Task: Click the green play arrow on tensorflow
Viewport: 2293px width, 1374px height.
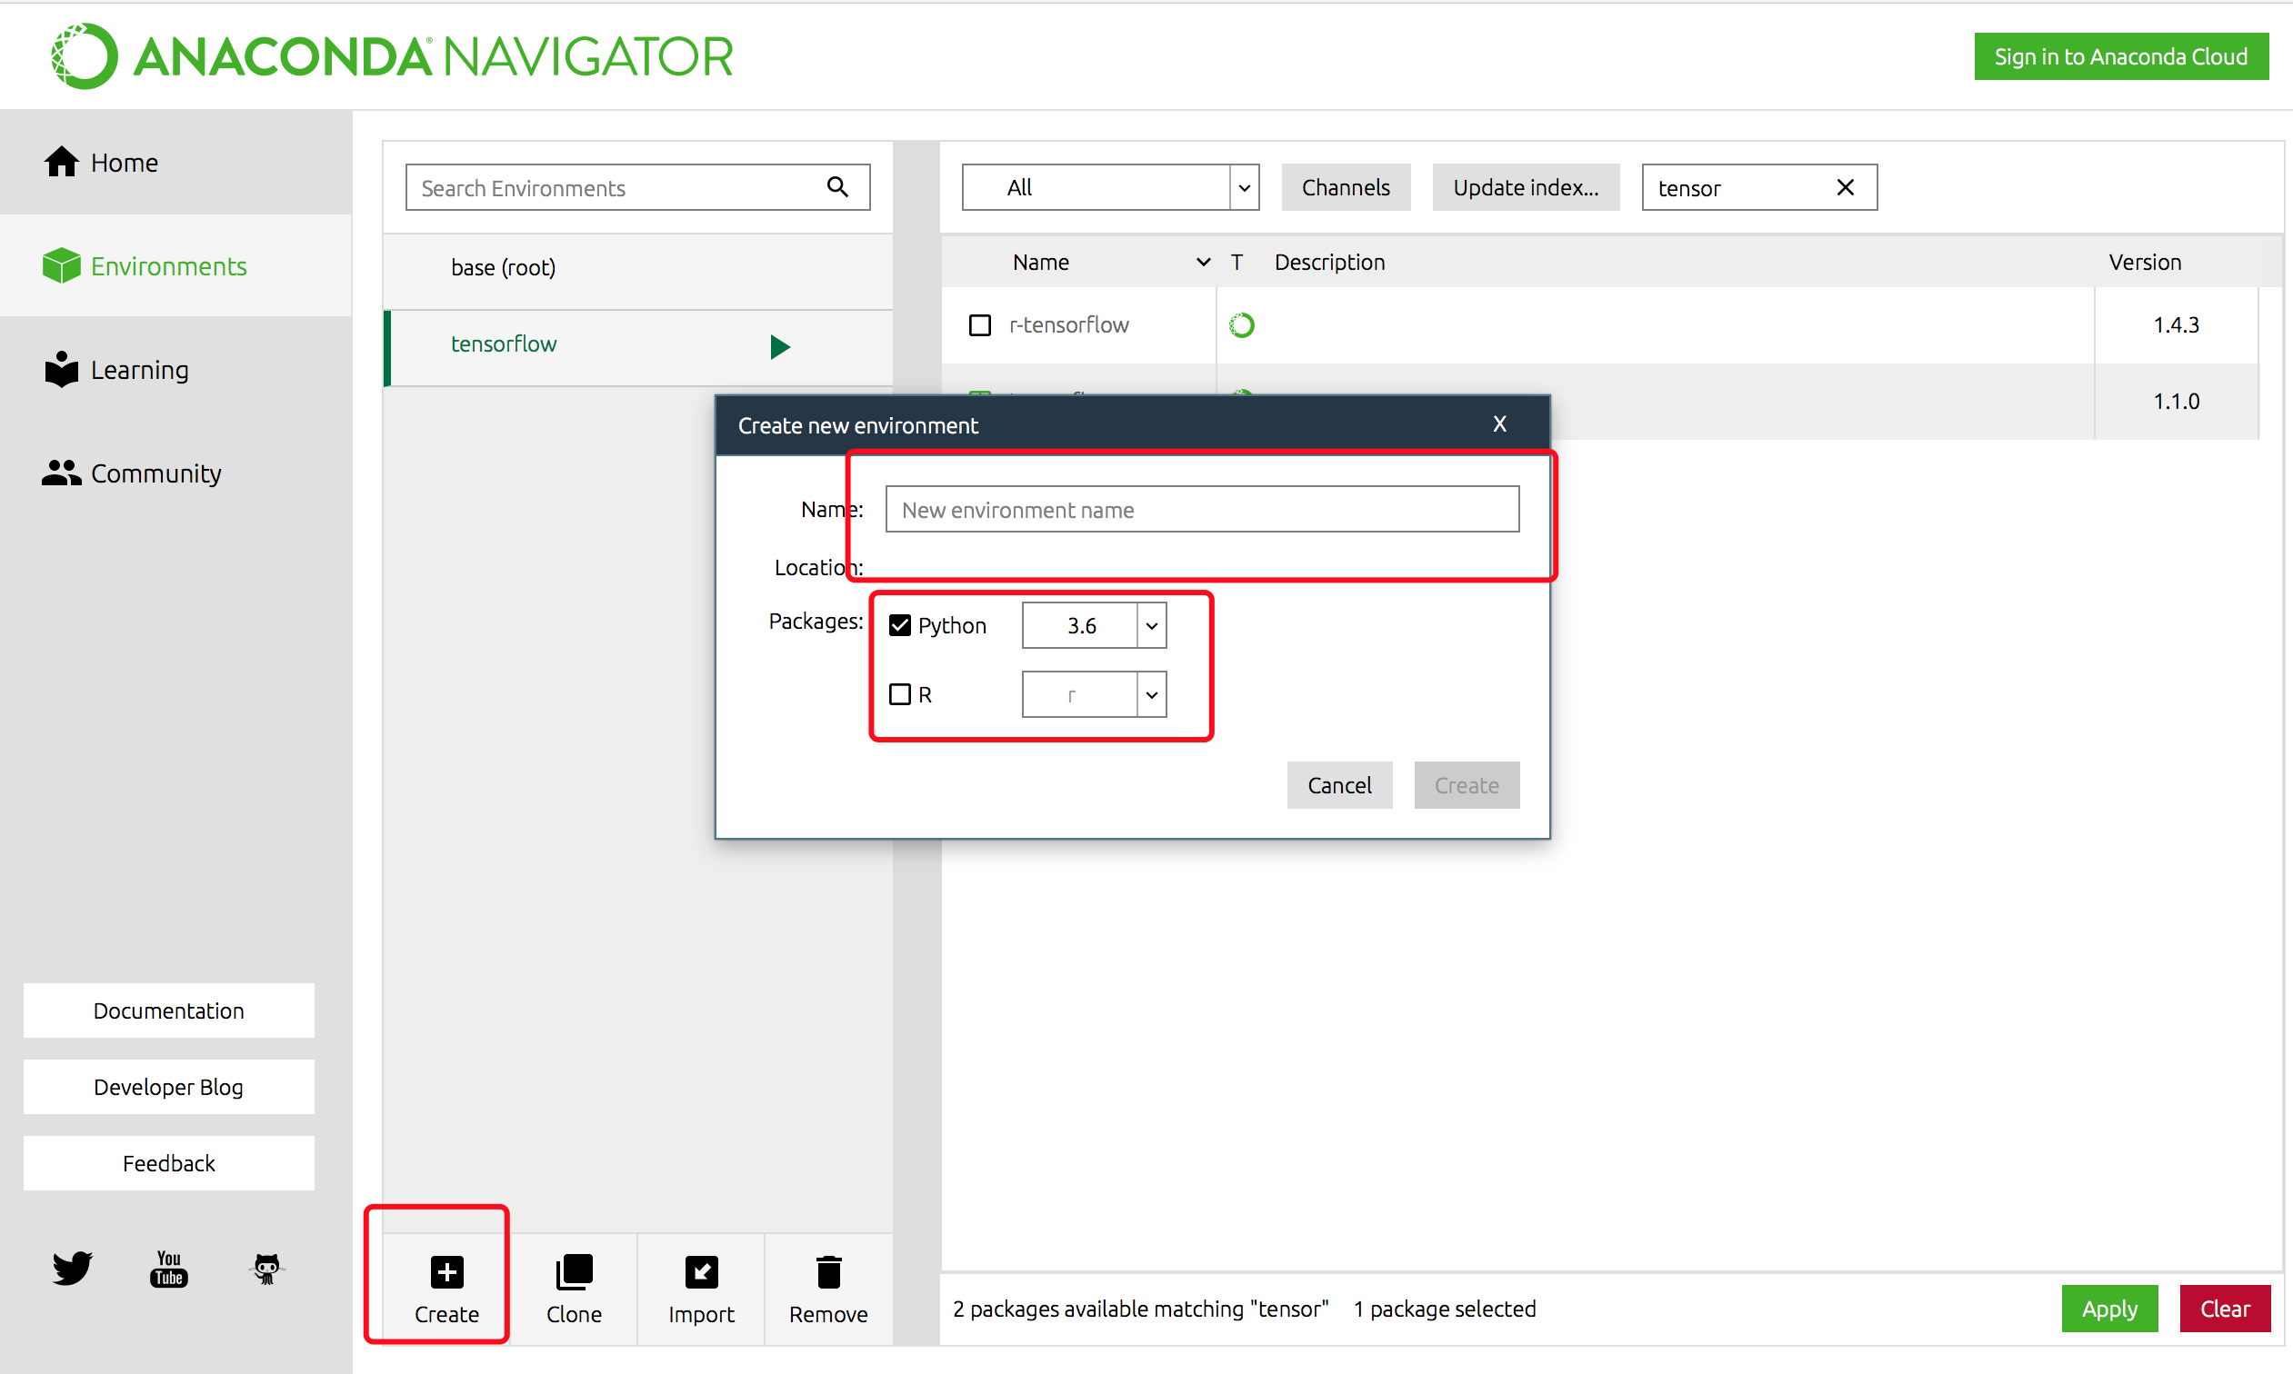Action: tap(780, 346)
